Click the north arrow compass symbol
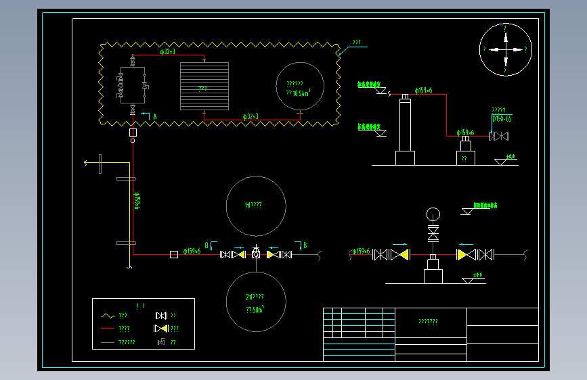The height and width of the screenshot is (380, 587). [x=506, y=49]
